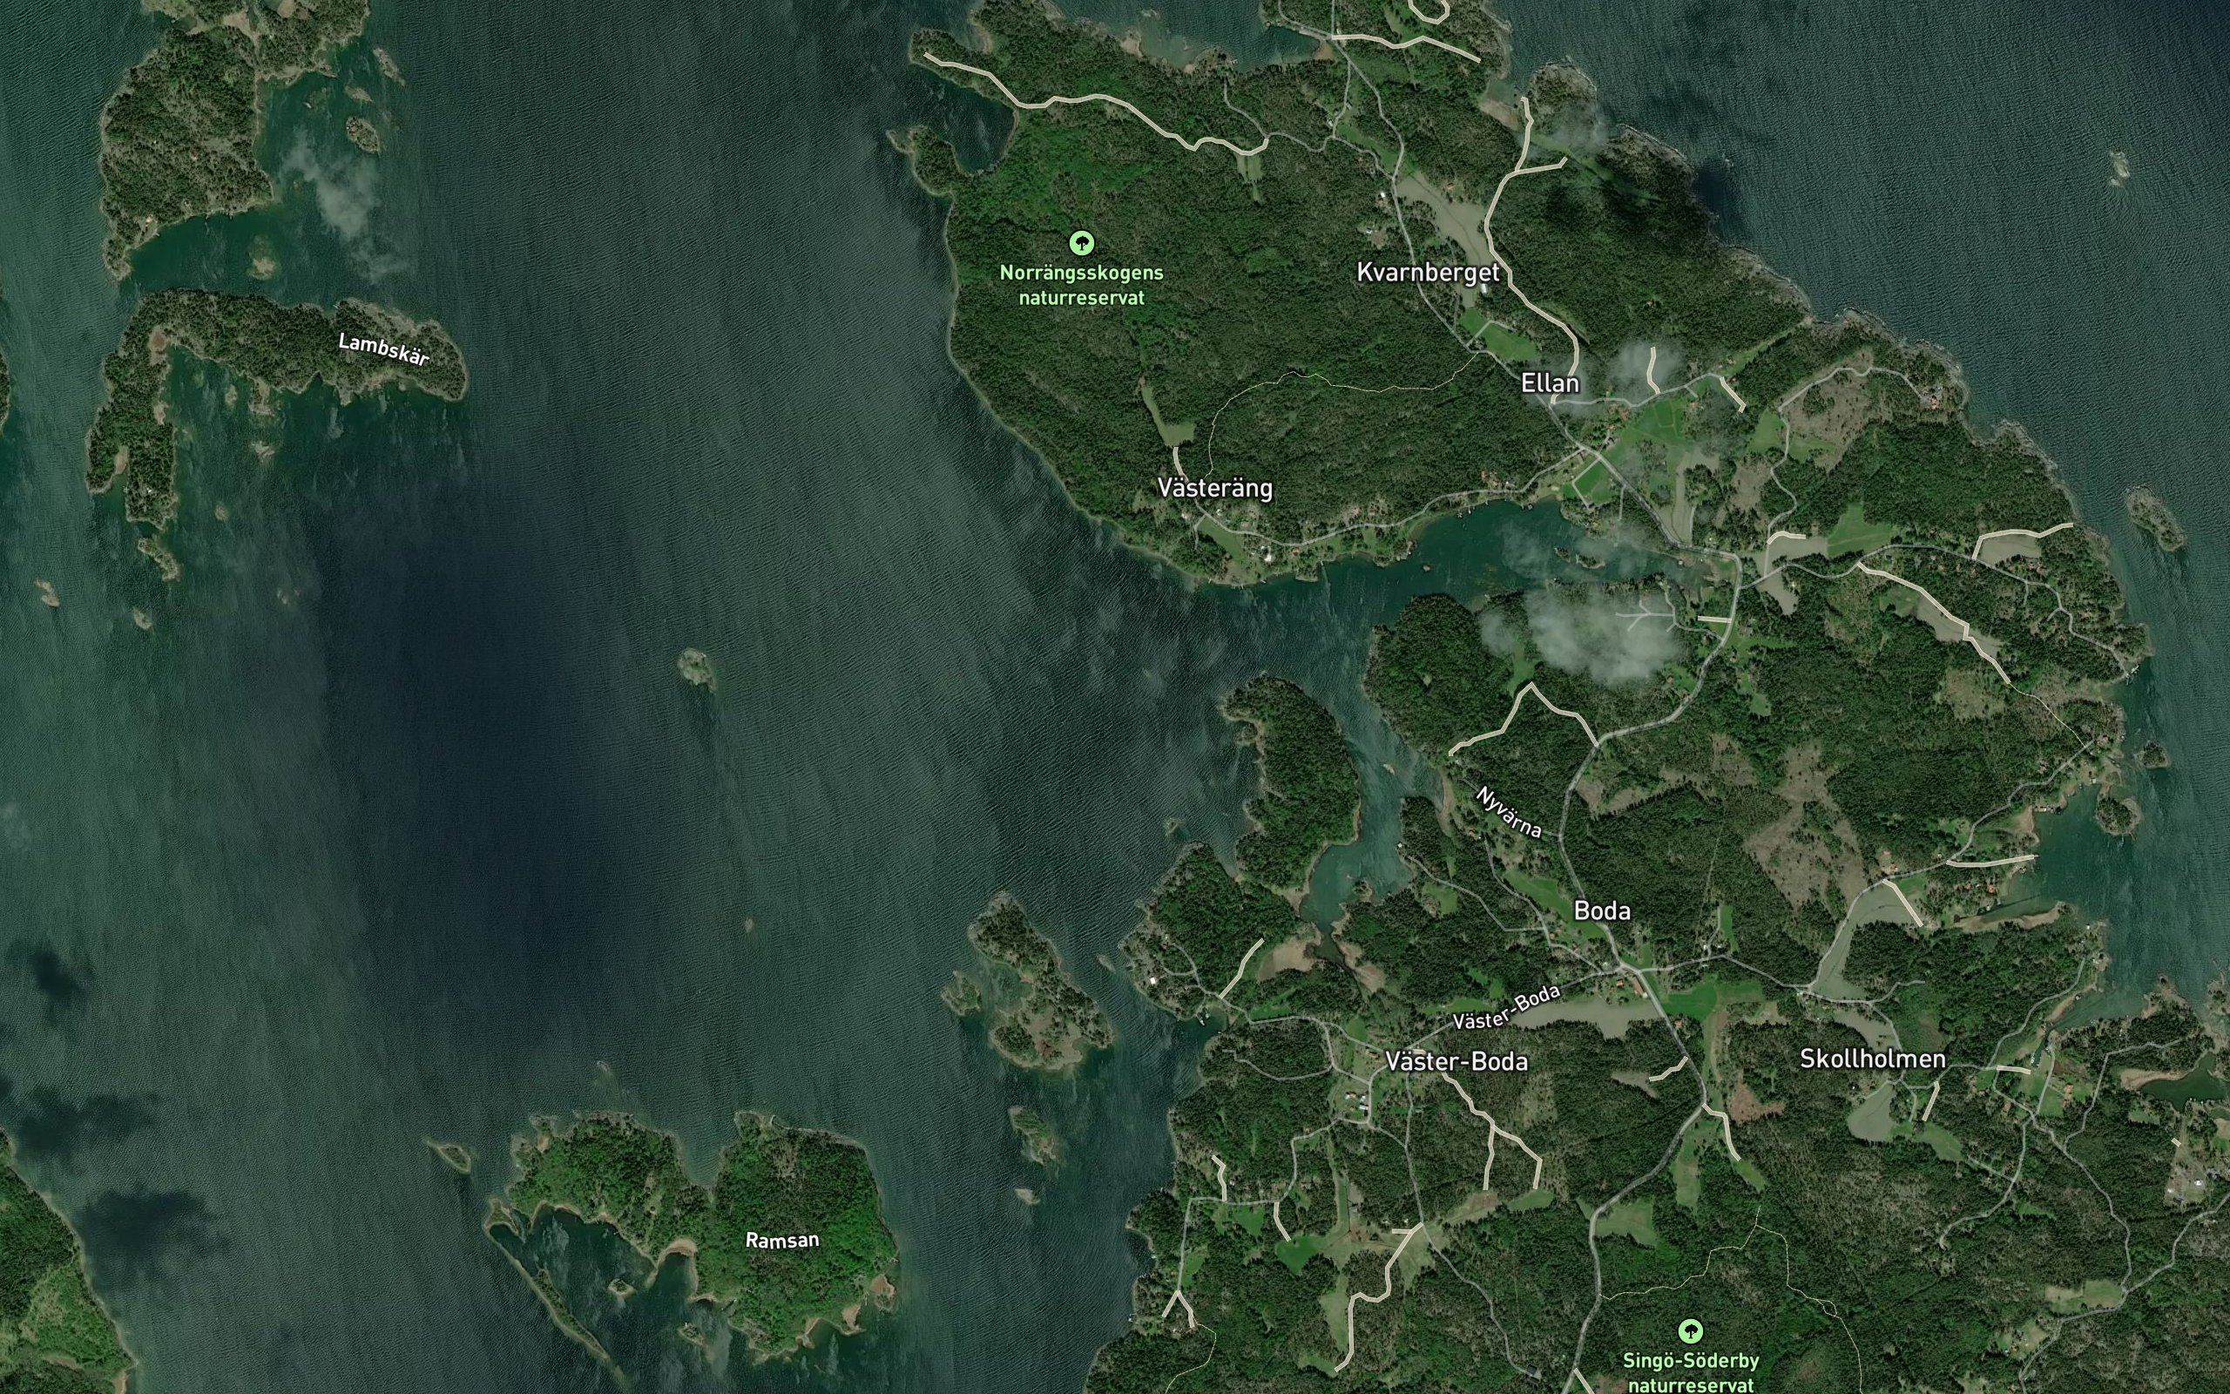Screen dimensions: 2230x1394
Task: Click the Ramsan island label
Action: click(x=781, y=1240)
